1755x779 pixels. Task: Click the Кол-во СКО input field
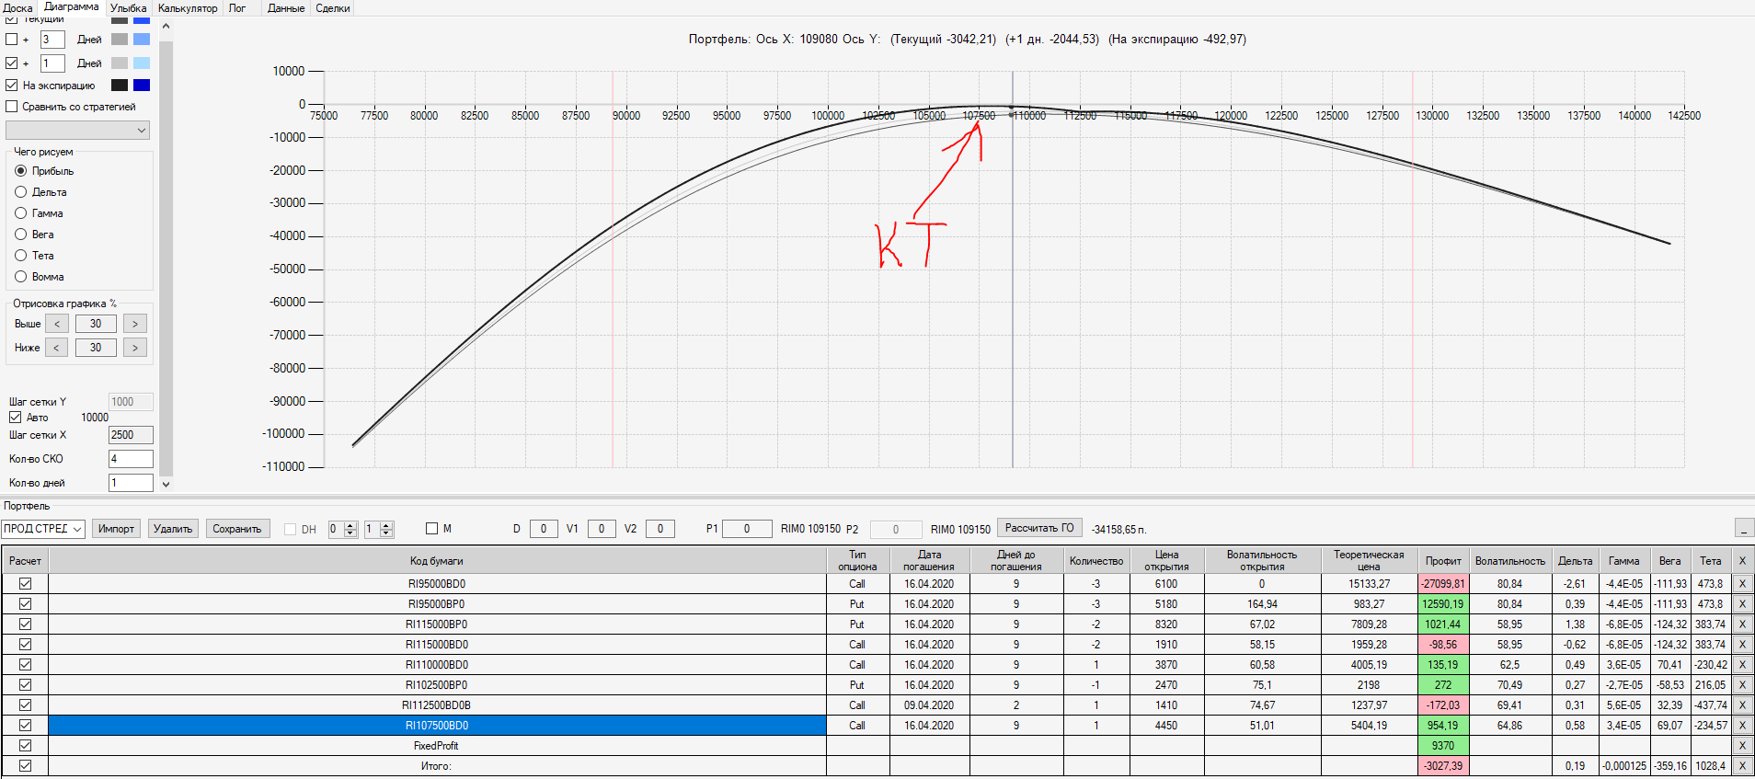click(131, 459)
